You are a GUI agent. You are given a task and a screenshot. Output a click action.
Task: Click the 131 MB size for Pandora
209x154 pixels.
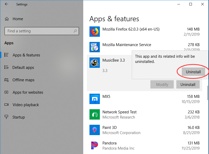193,143
